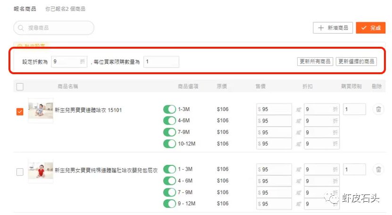Click 更新選擇的商品 button

pyautogui.click(x=356, y=61)
